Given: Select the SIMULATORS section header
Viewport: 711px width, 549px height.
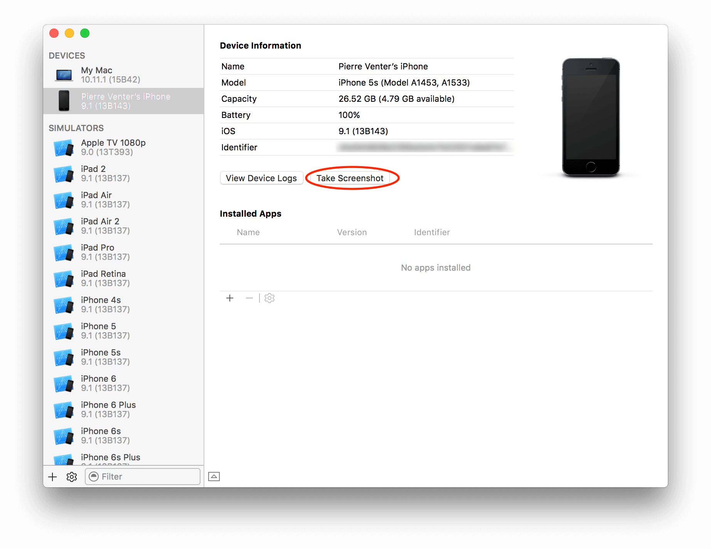Looking at the screenshot, I should click(76, 128).
